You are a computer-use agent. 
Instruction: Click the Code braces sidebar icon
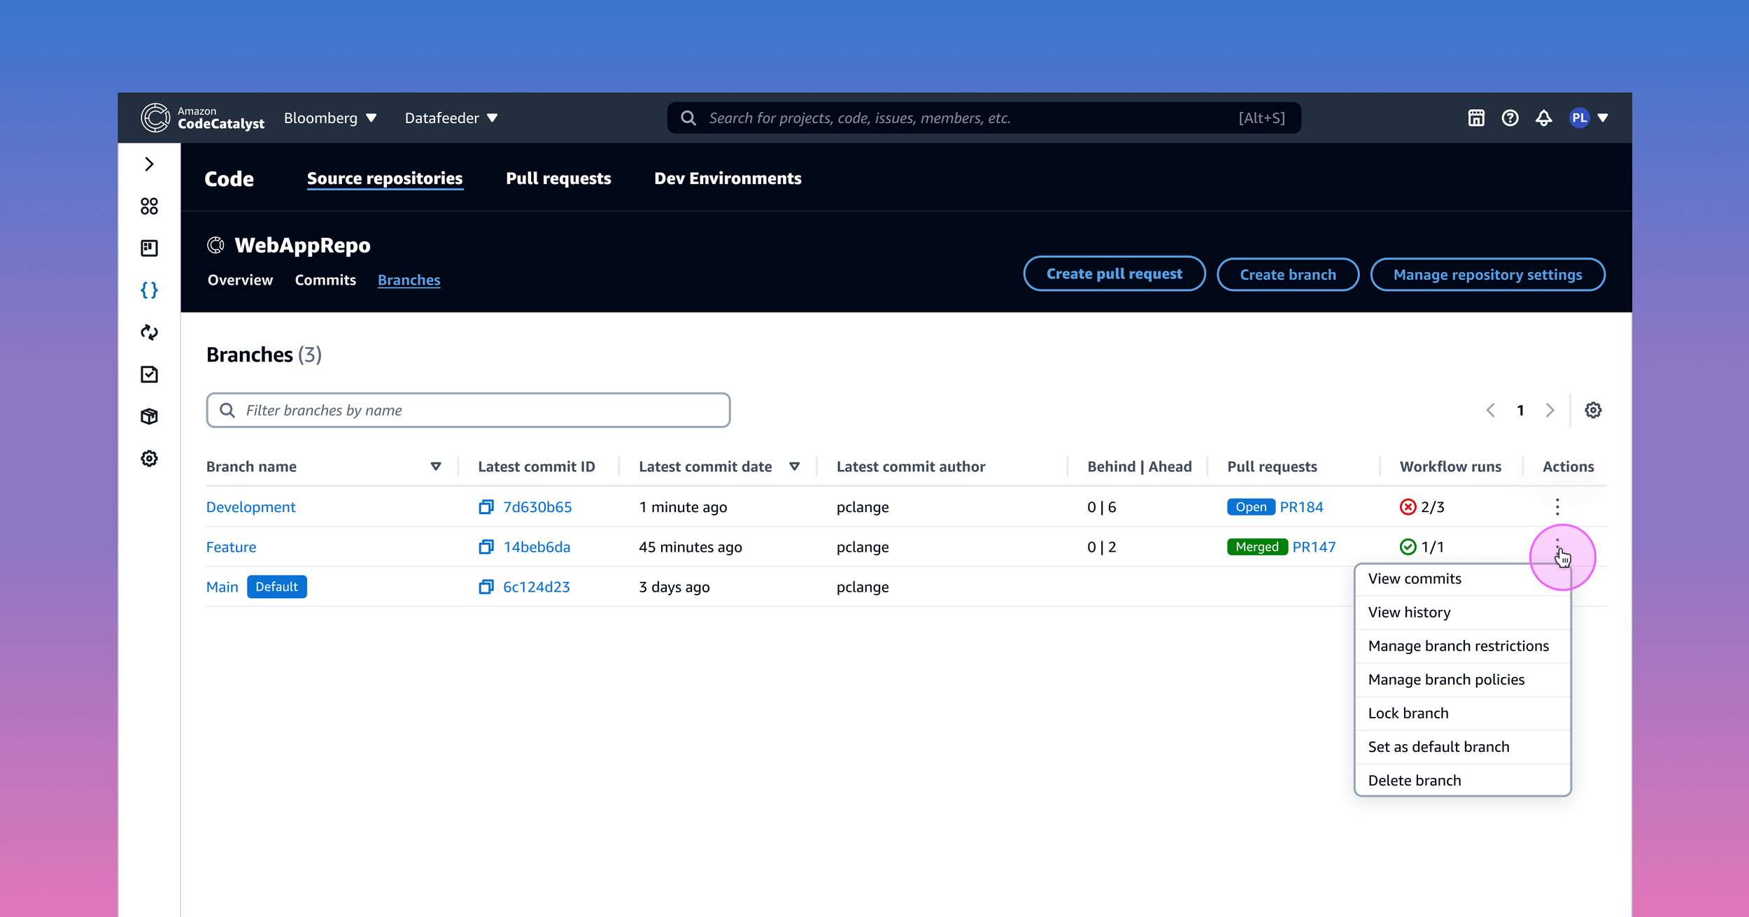149,290
